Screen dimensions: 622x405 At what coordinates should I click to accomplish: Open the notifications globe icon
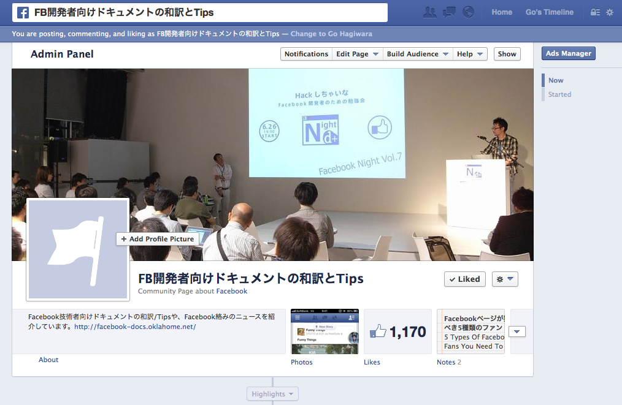(x=468, y=12)
